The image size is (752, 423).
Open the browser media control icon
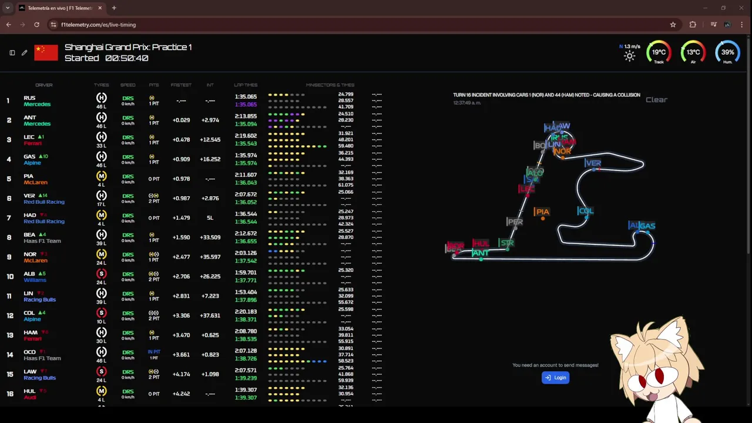713,25
